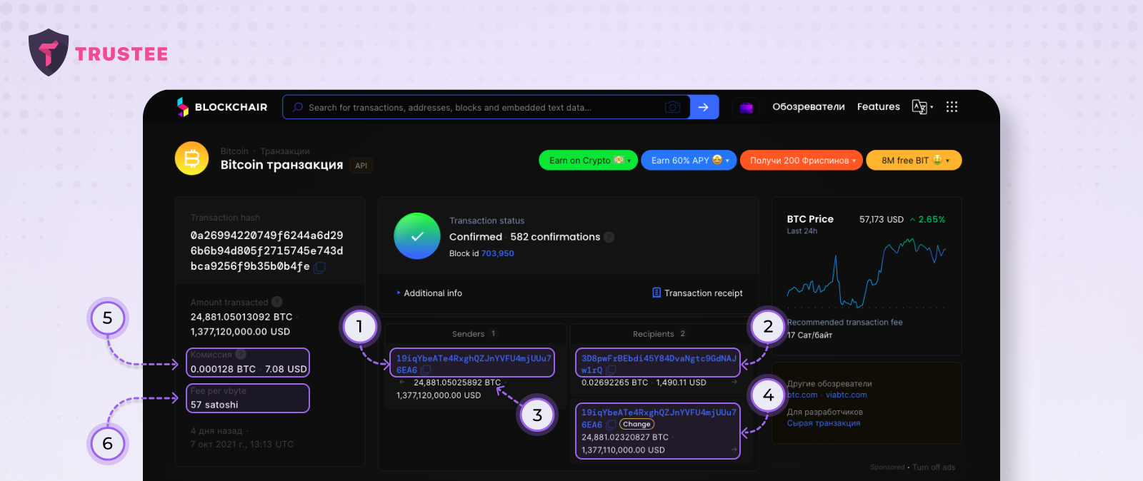The image size is (1143, 481).
Task: Copy the Change recipient address
Action: (612, 424)
